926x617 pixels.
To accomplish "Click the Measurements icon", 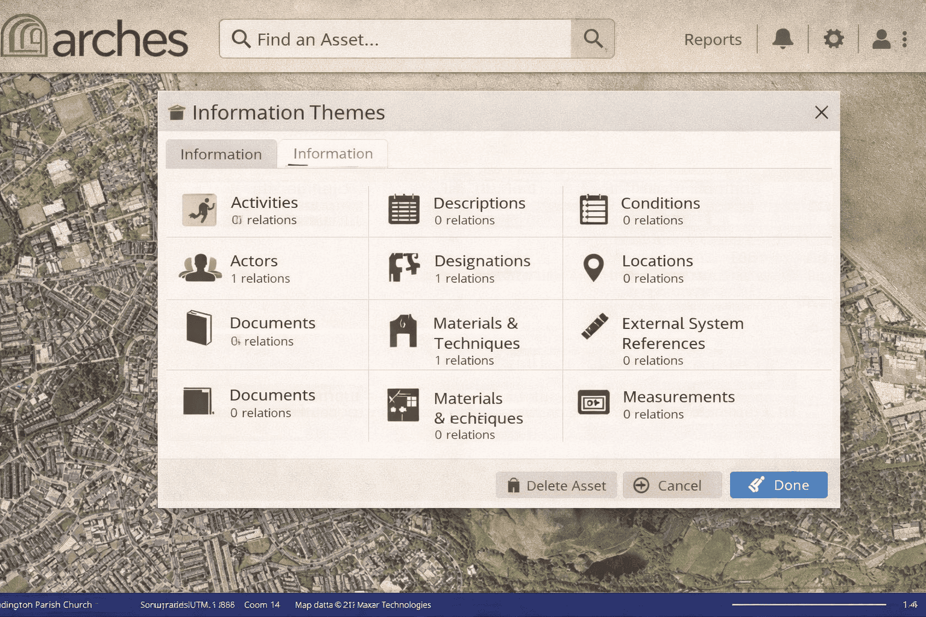I will [x=593, y=402].
